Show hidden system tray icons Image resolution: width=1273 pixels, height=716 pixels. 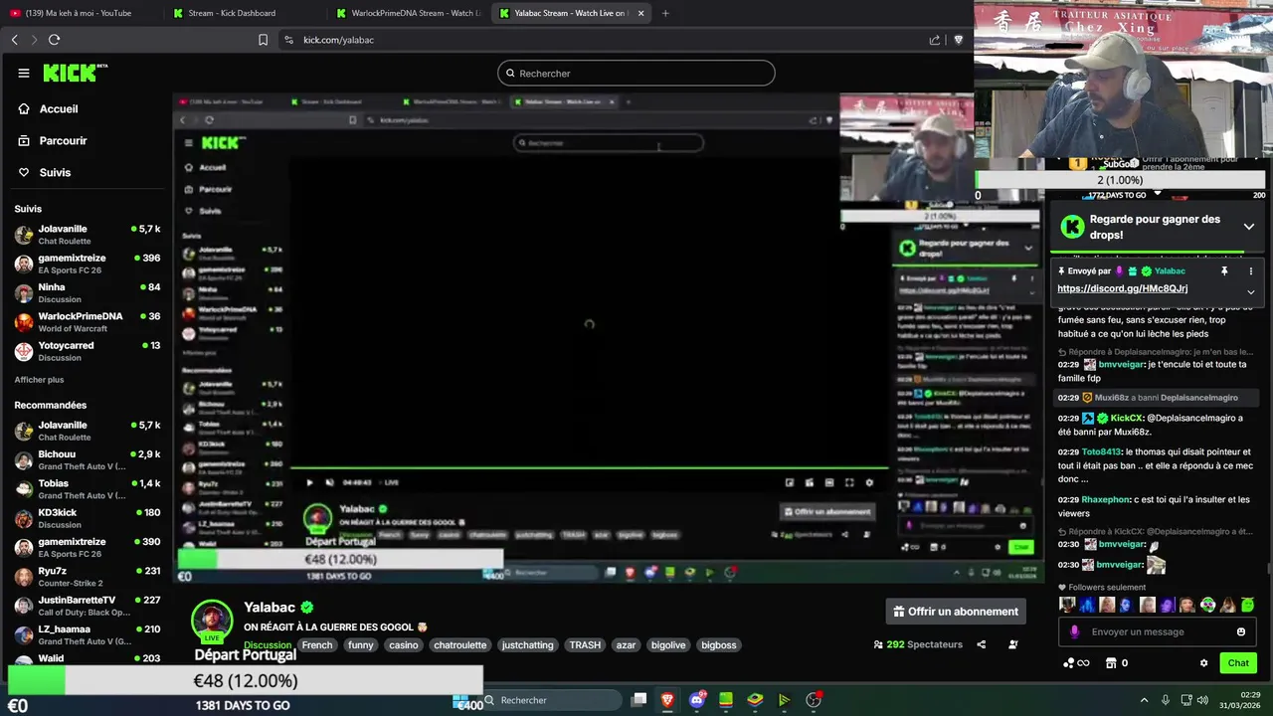click(x=1144, y=700)
